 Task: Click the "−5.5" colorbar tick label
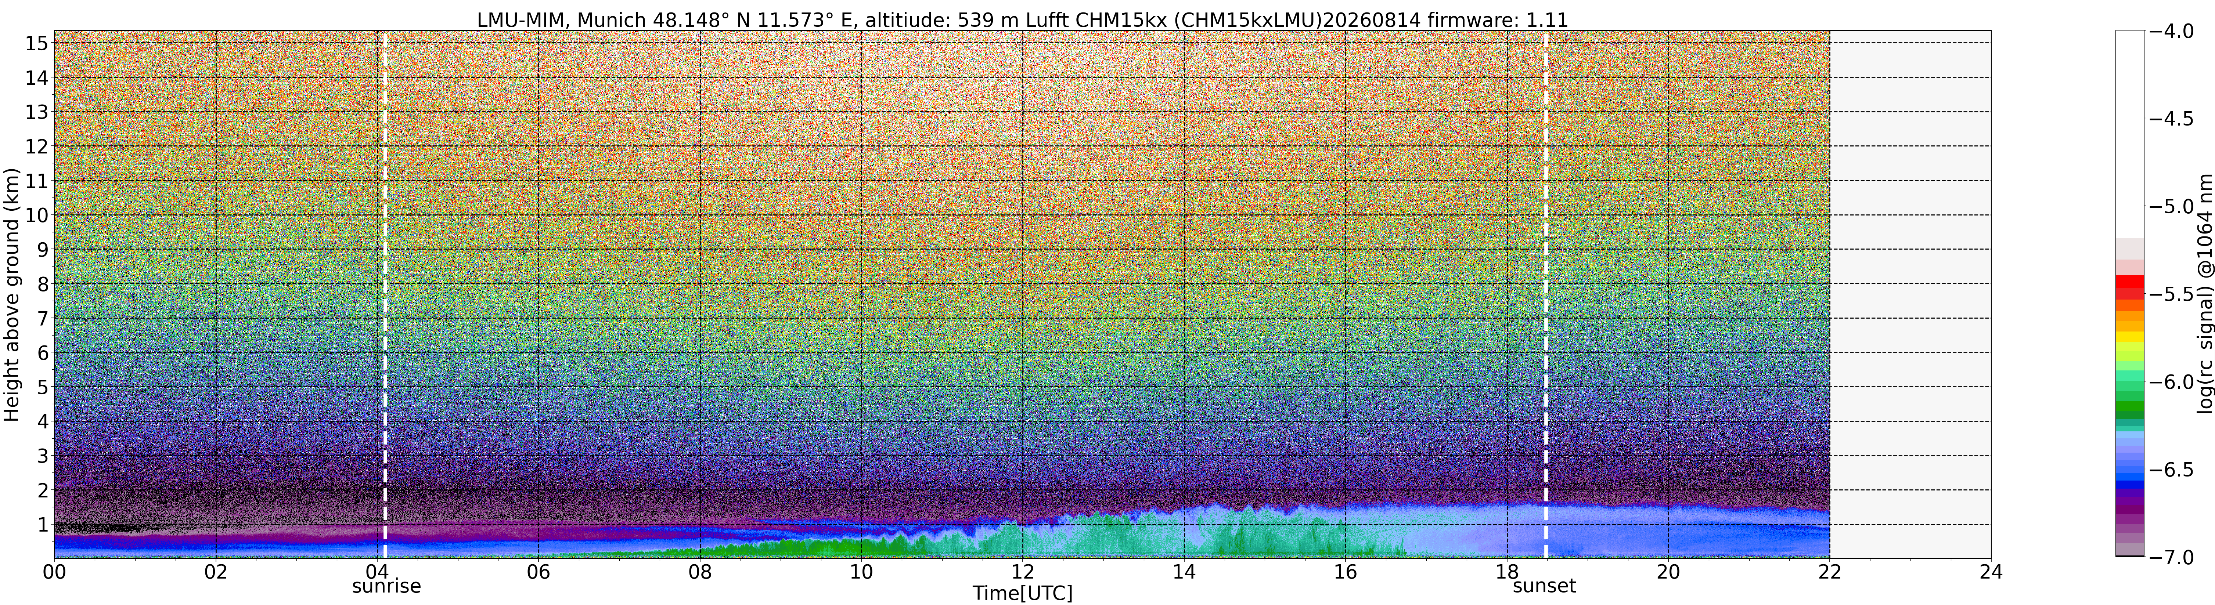pyautogui.click(x=2172, y=294)
